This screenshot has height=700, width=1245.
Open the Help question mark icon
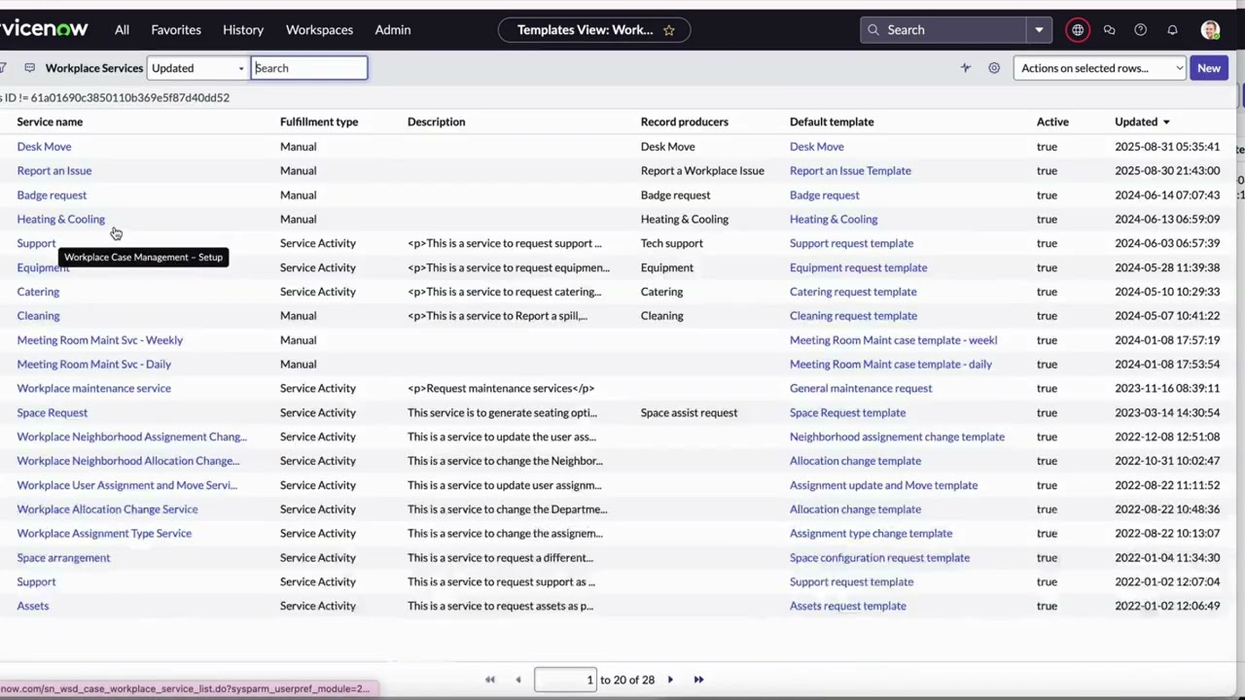[x=1140, y=29]
